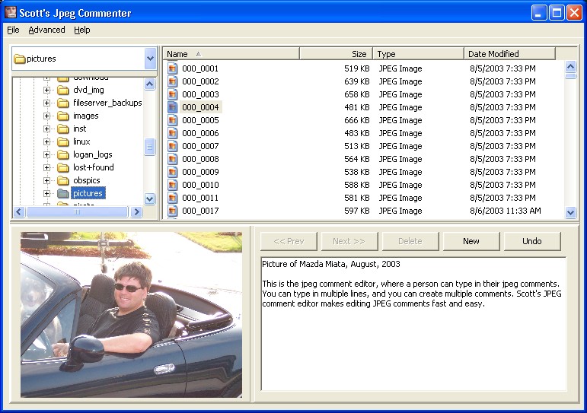
Task: Open the File menu
Action: (x=13, y=30)
